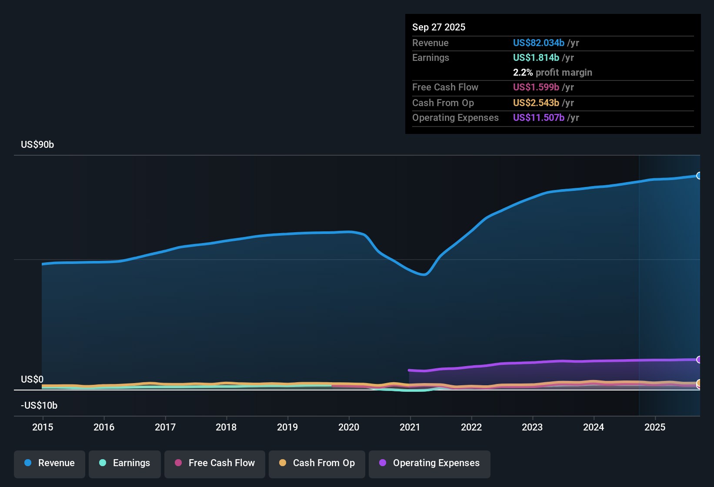Click the pink Free Cash Flow legend dot

point(178,463)
